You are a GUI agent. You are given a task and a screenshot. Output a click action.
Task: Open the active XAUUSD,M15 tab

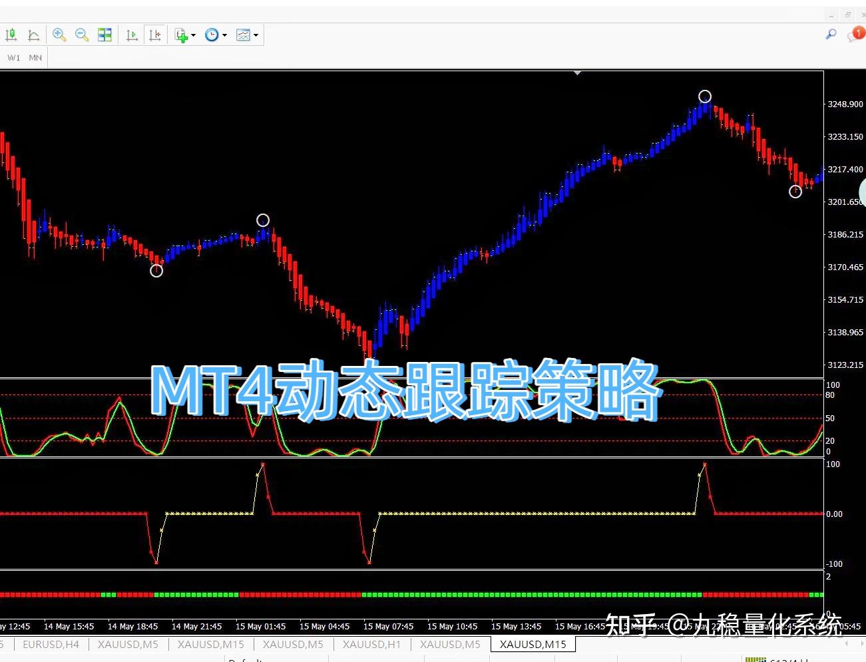point(532,644)
